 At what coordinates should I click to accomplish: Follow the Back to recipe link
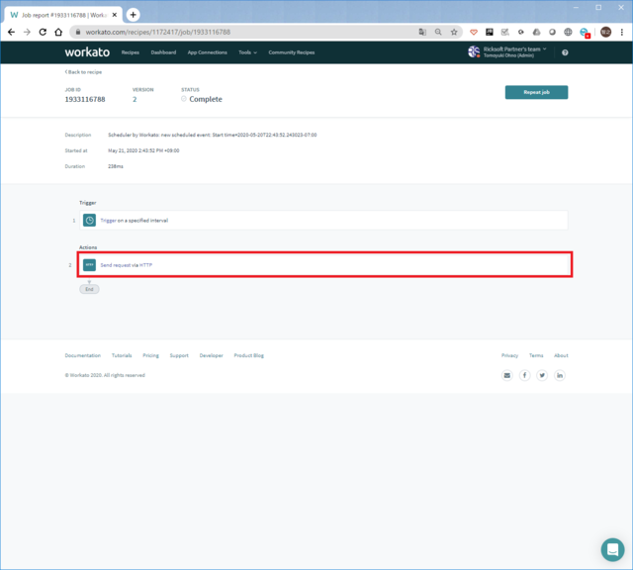[84, 72]
